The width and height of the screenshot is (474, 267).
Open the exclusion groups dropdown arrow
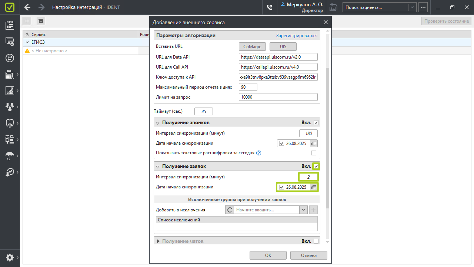coord(304,210)
